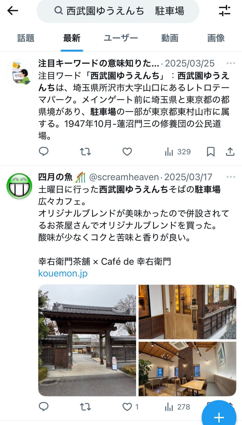Open the 動画 tab
The height and width of the screenshot is (425, 242).
(170, 38)
